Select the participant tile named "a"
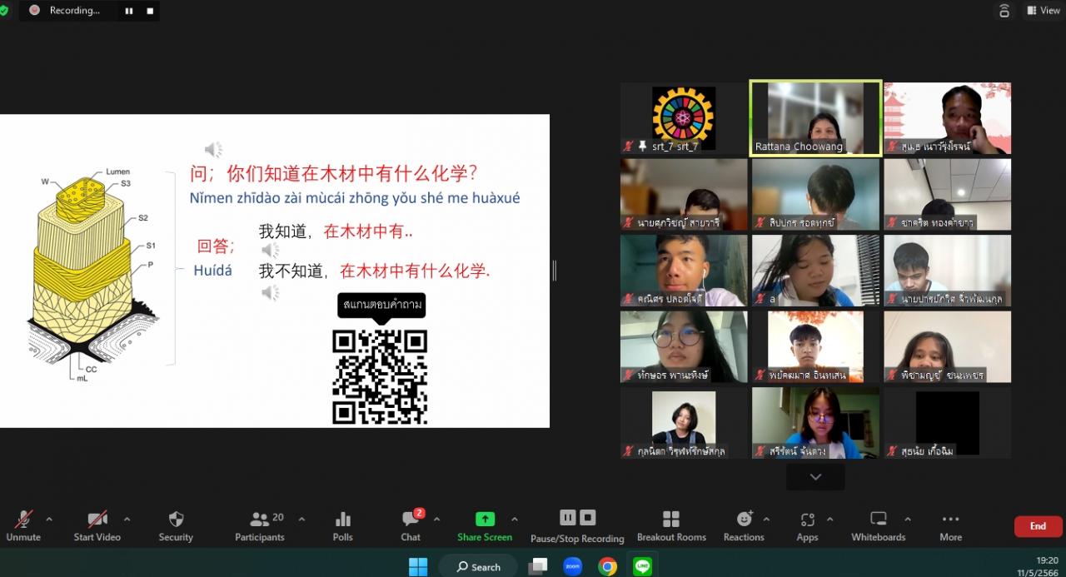The width and height of the screenshot is (1066, 577). 815,271
